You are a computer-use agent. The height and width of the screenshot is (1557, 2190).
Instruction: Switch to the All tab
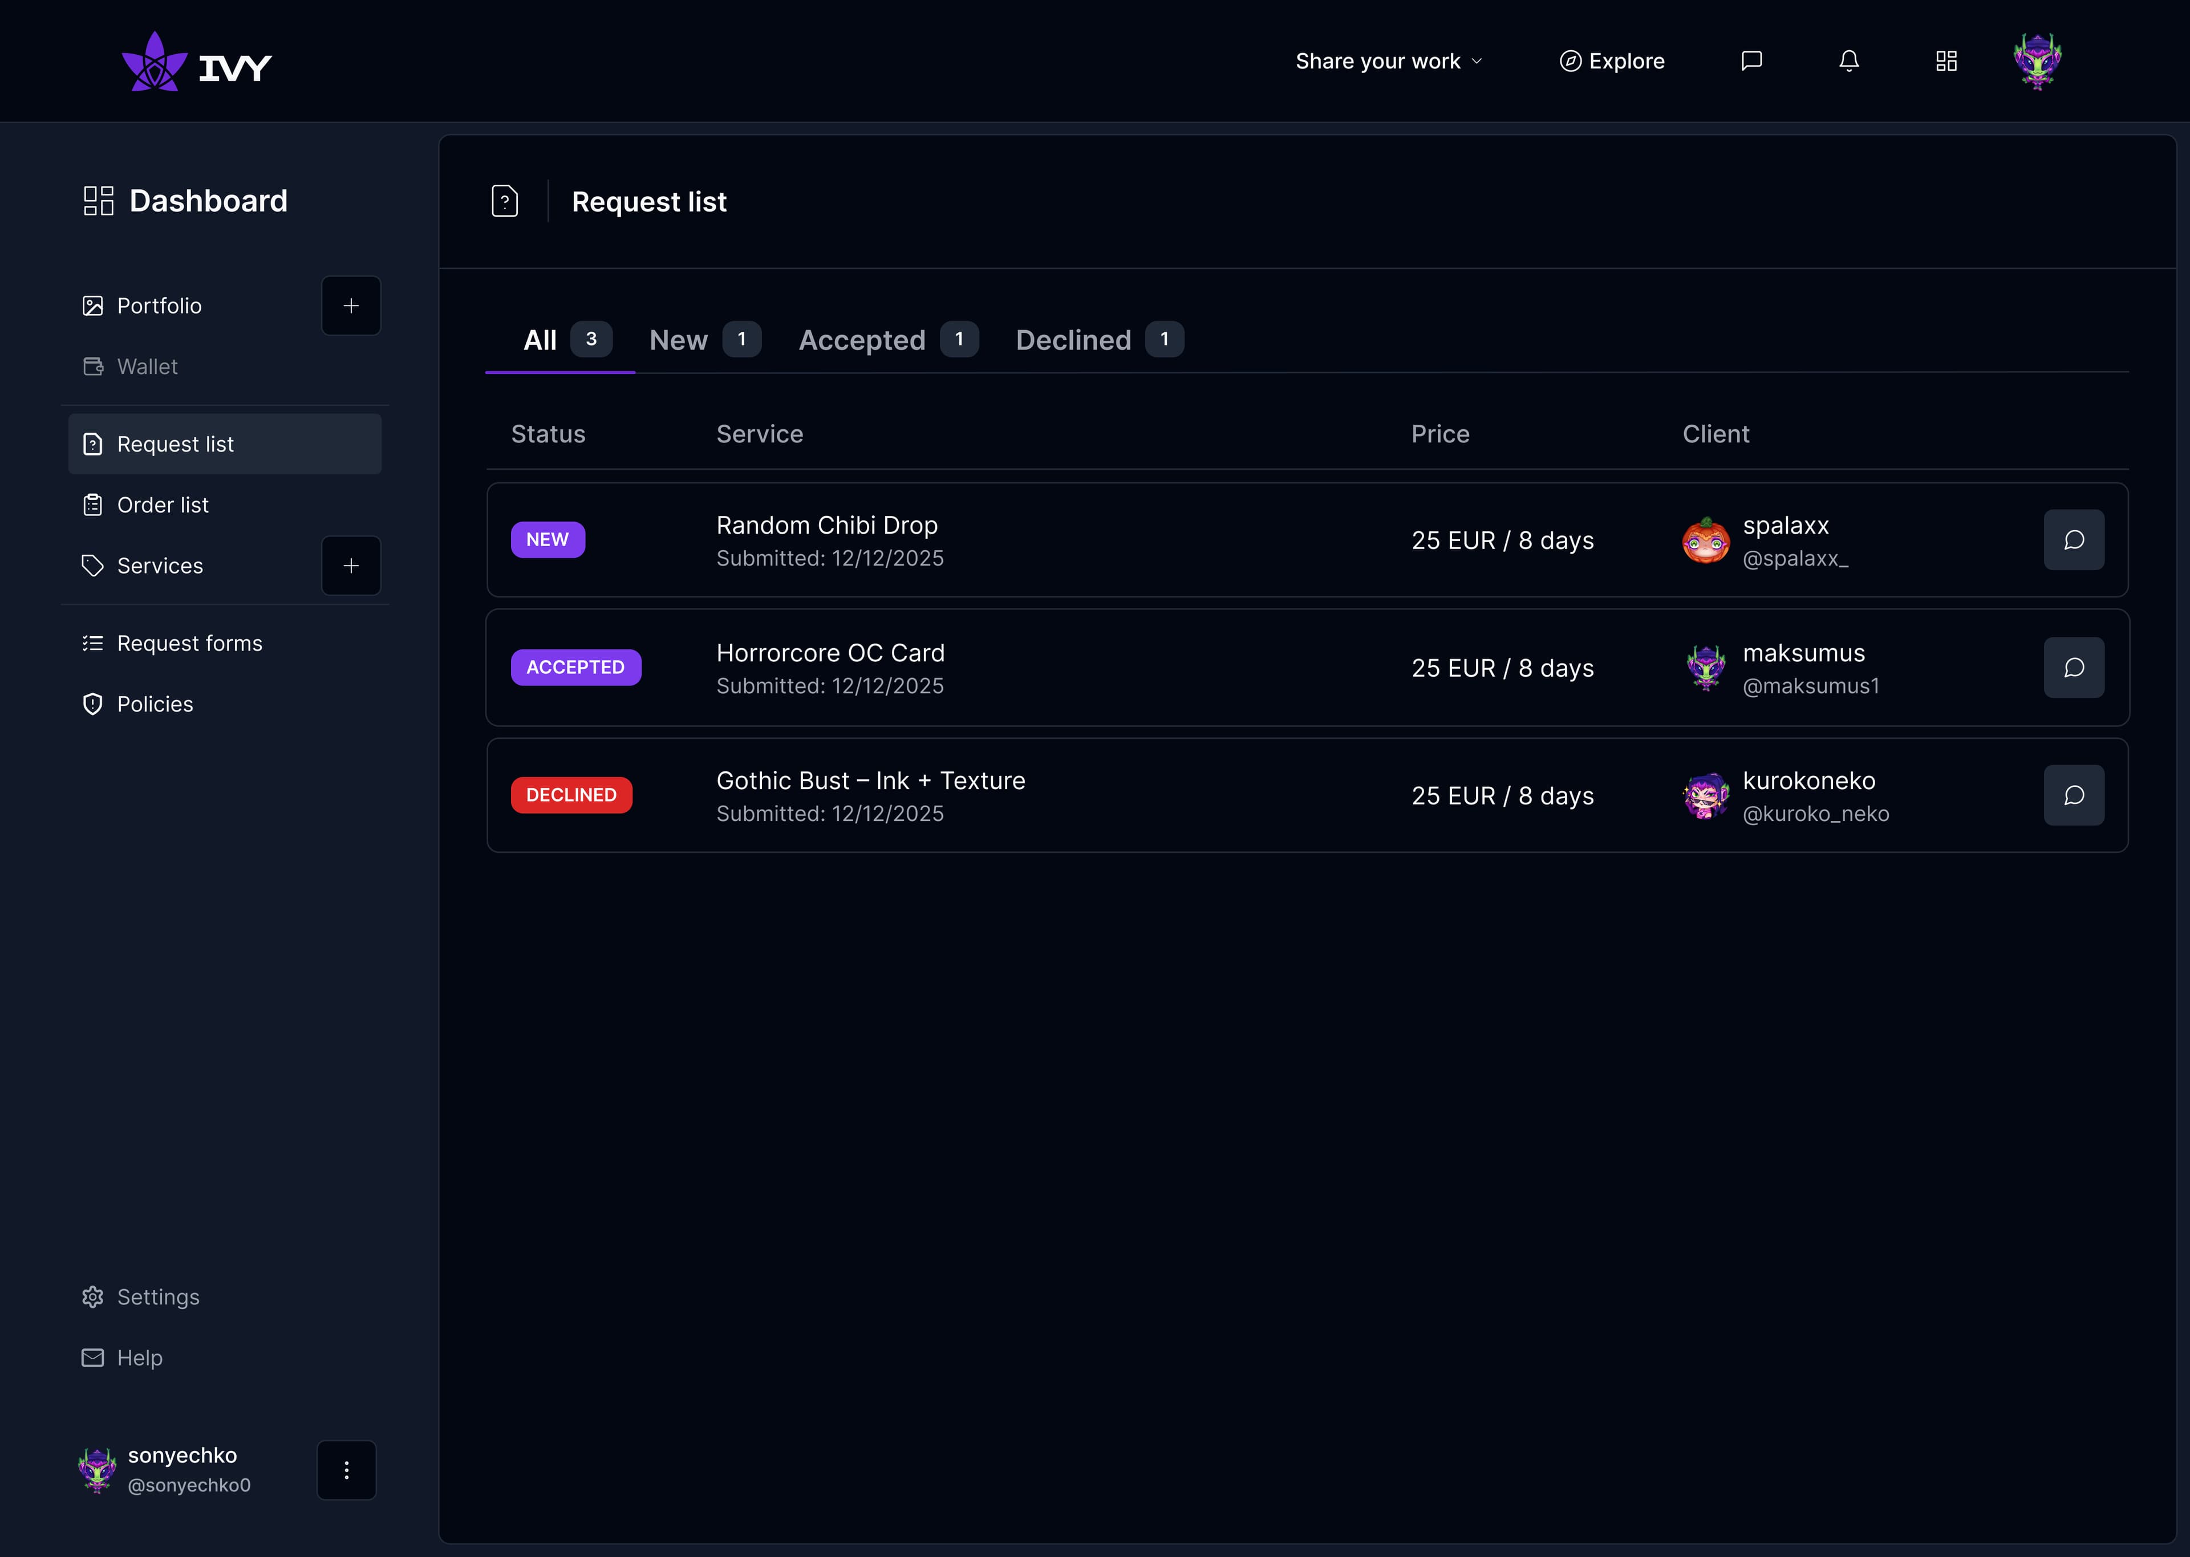click(x=560, y=339)
